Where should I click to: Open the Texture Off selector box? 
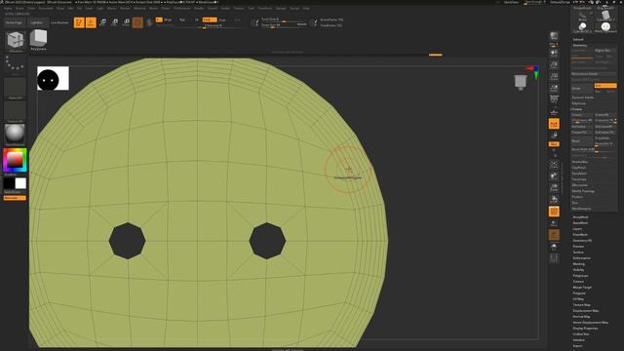point(16,111)
